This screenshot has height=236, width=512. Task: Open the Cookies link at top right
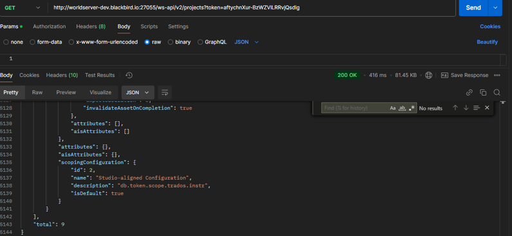click(x=489, y=26)
